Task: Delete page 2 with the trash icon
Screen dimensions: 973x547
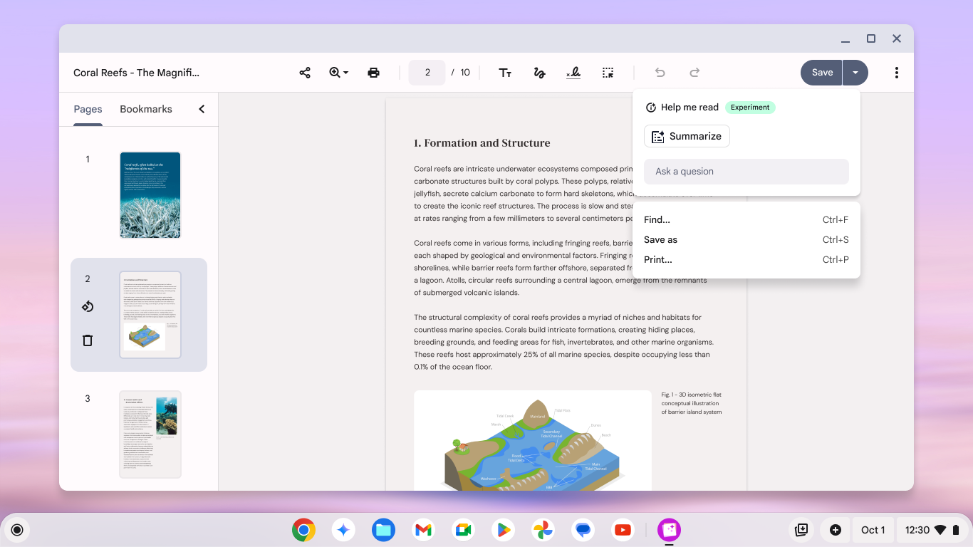Action: tap(87, 340)
